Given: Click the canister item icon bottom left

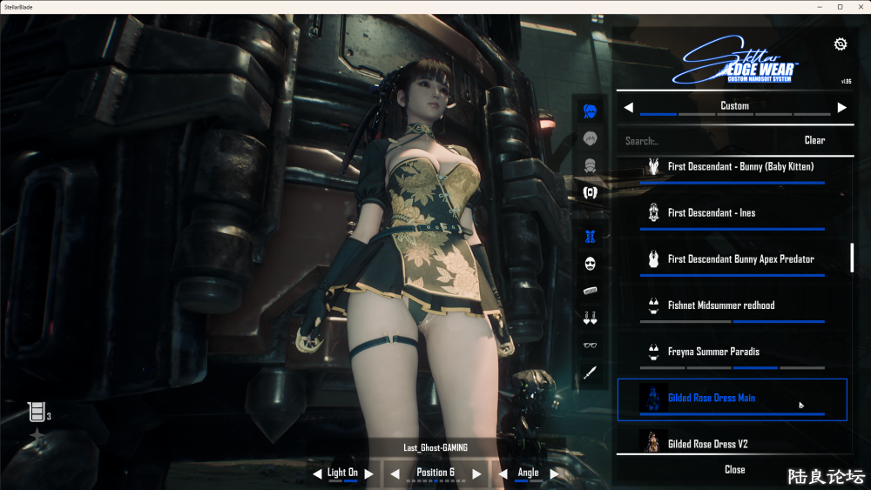Looking at the screenshot, I should pyautogui.click(x=37, y=412).
